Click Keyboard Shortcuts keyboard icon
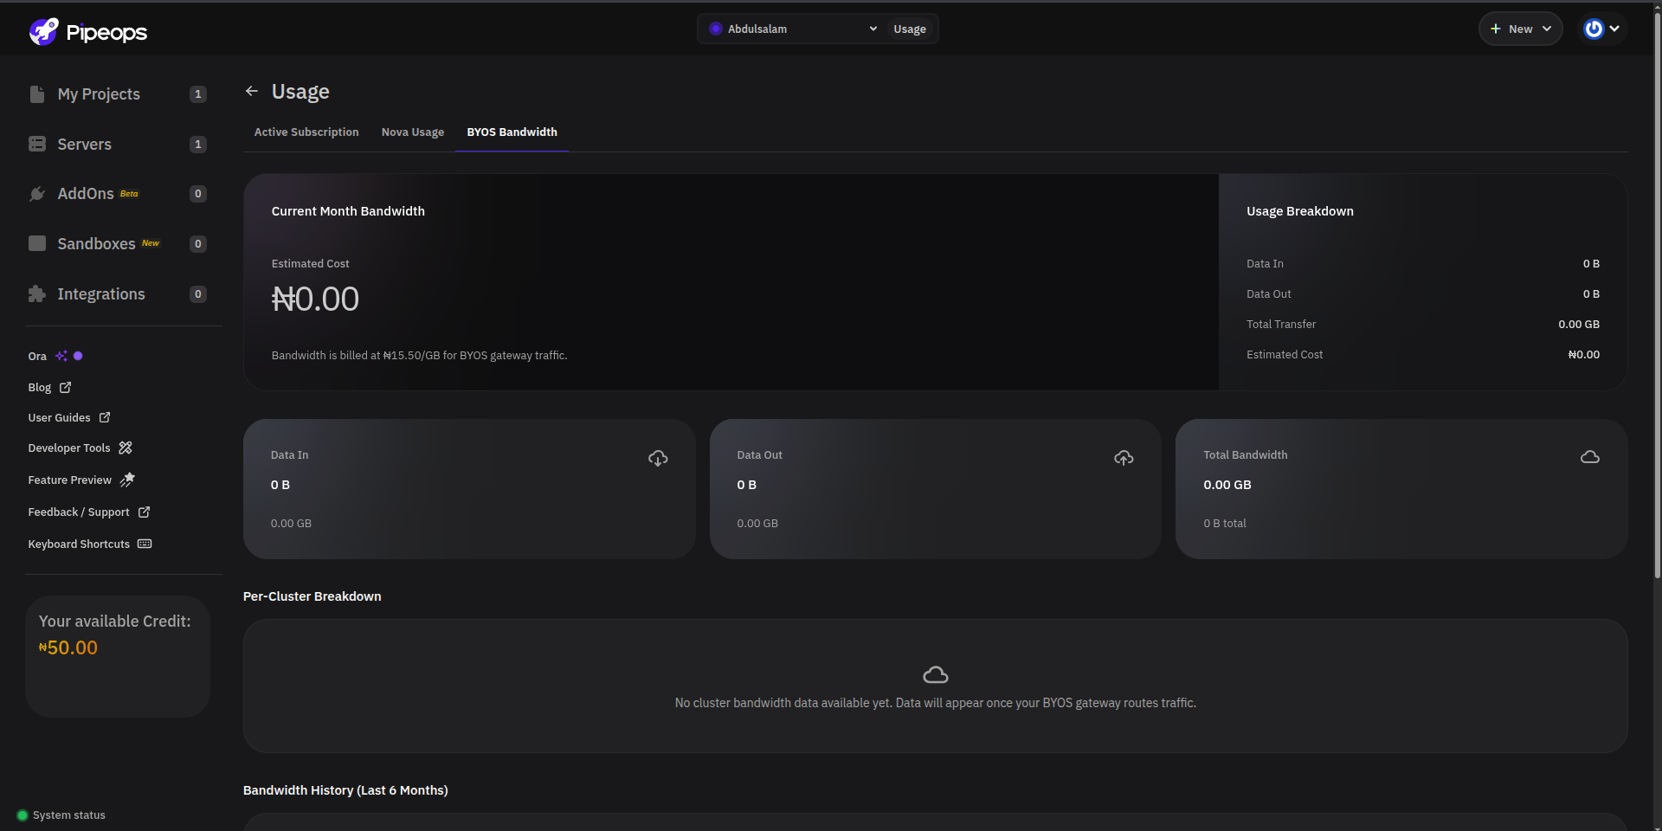Viewport: 1662px width, 831px height. coord(145,544)
